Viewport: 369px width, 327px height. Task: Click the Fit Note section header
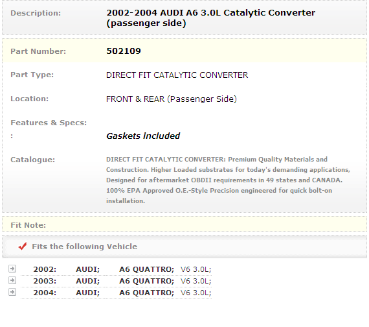point(28,225)
